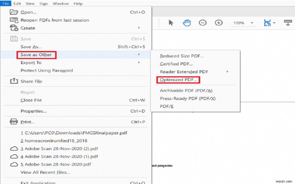Click cloud icon beside Adobe Scan 28-Nov-2020.pdf
This screenshot has height=184, width=295.
point(14,164)
